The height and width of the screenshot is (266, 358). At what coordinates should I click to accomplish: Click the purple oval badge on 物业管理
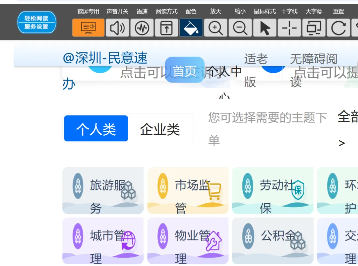163,236
